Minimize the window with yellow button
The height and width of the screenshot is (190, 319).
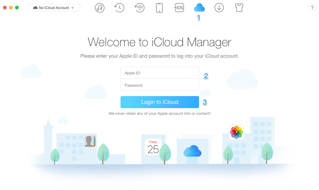click(x=11, y=8)
